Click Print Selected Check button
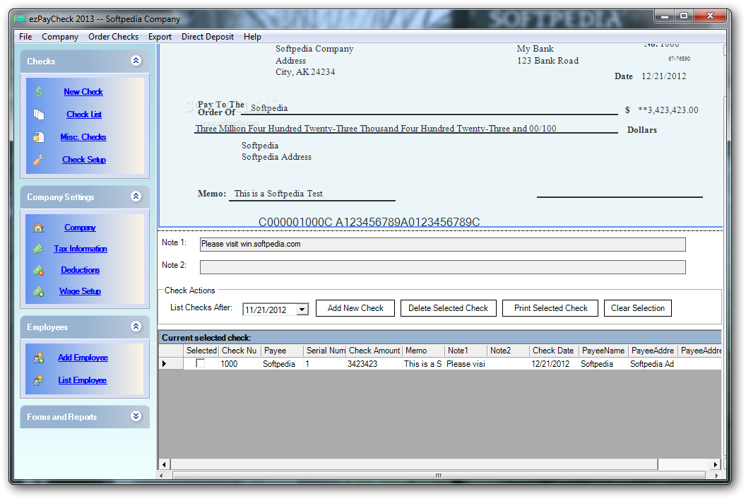 pyautogui.click(x=550, y=308)
